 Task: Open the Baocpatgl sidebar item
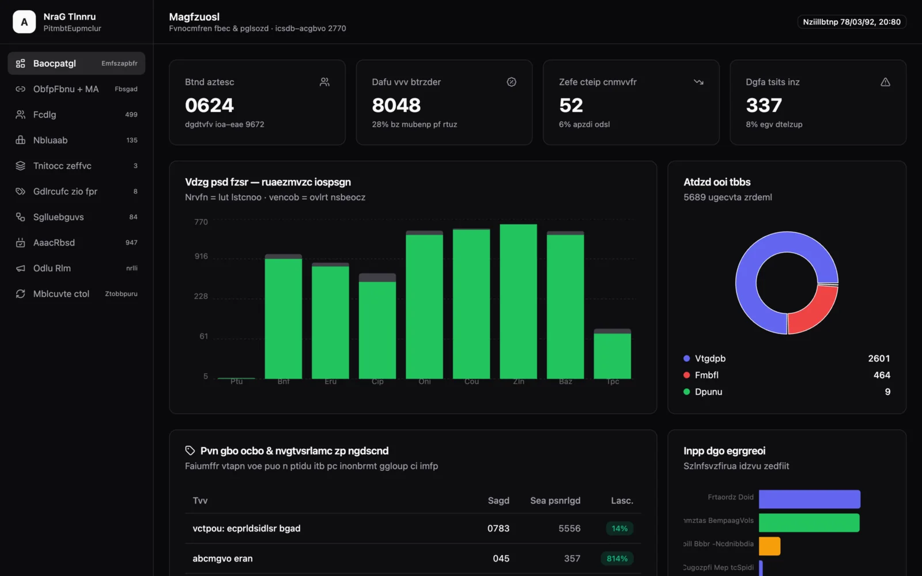pyautogui.click(x=77, y=63)
